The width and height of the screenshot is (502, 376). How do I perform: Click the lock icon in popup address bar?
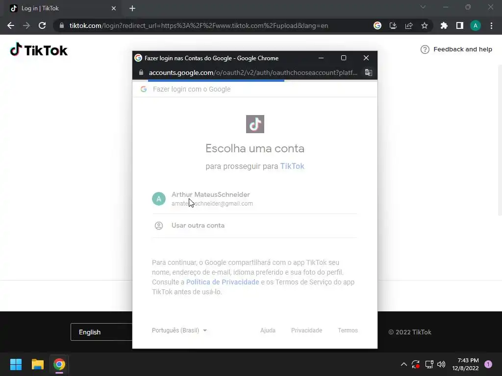[x=141, y=72]
